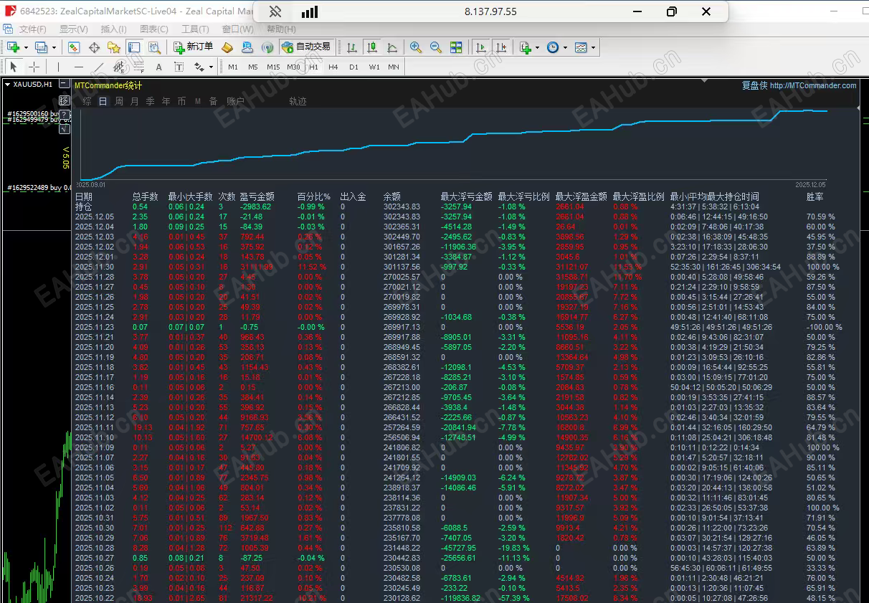Switch to the H4 timeframe
Viewport: 869px width, 603px height.
pyautogui.click(x=333, y=67)
